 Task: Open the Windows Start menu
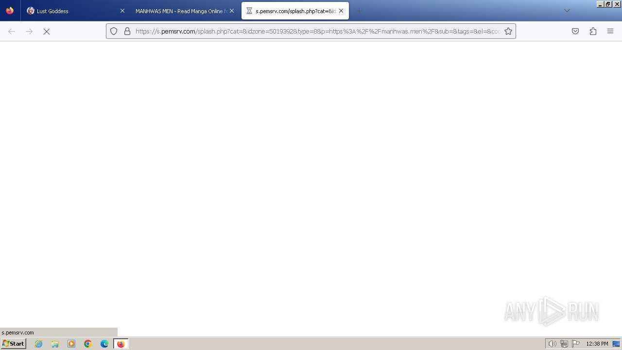point(13,344)
